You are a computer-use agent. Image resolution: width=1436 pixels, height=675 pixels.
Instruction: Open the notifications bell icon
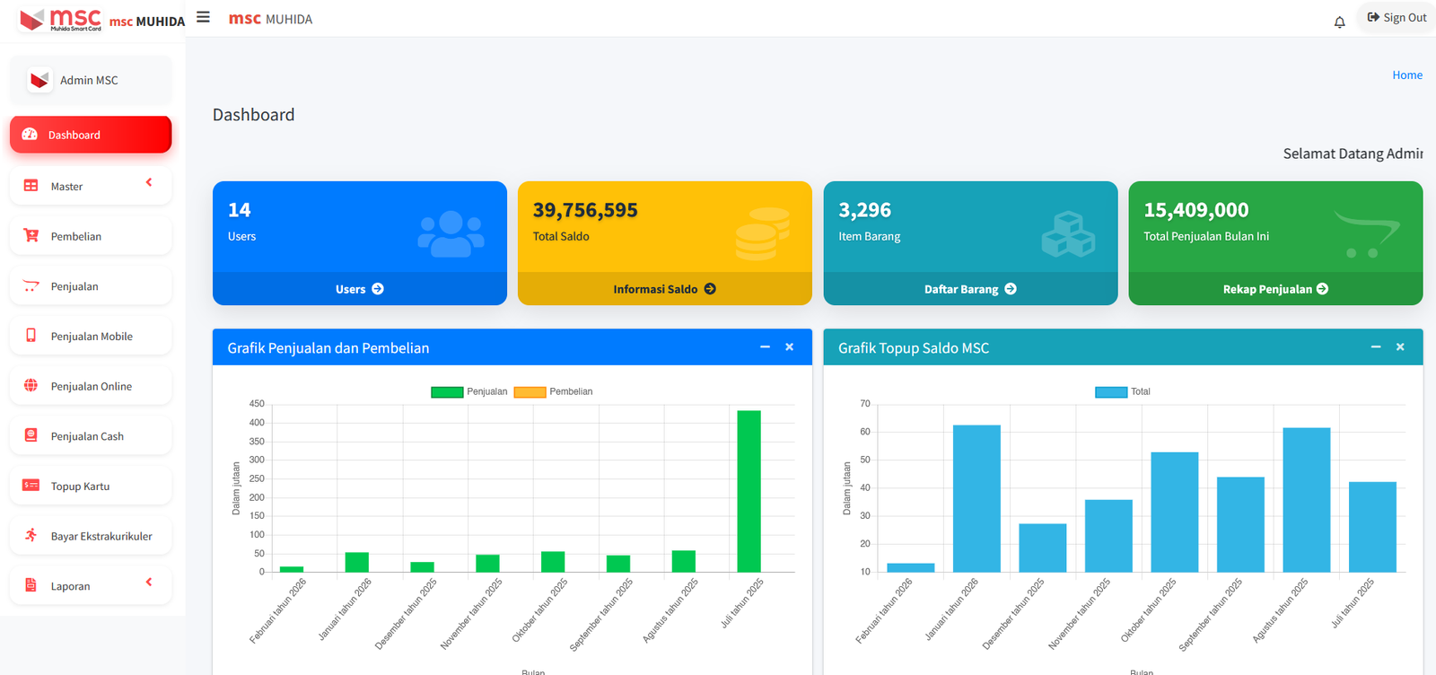click(1339, 22)
